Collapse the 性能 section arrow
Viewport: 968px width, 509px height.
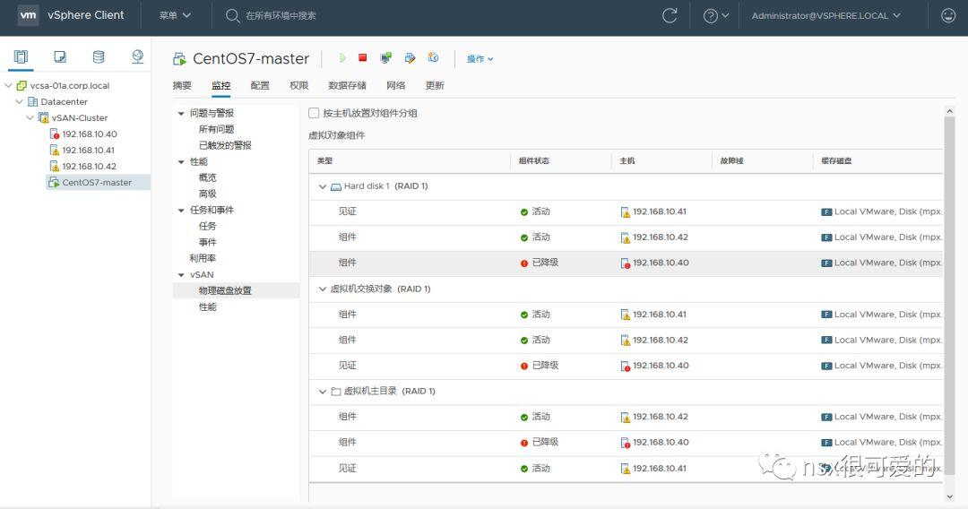pos(181,162)
